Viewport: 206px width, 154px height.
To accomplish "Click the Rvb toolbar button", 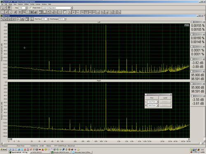I will (115, 12).
